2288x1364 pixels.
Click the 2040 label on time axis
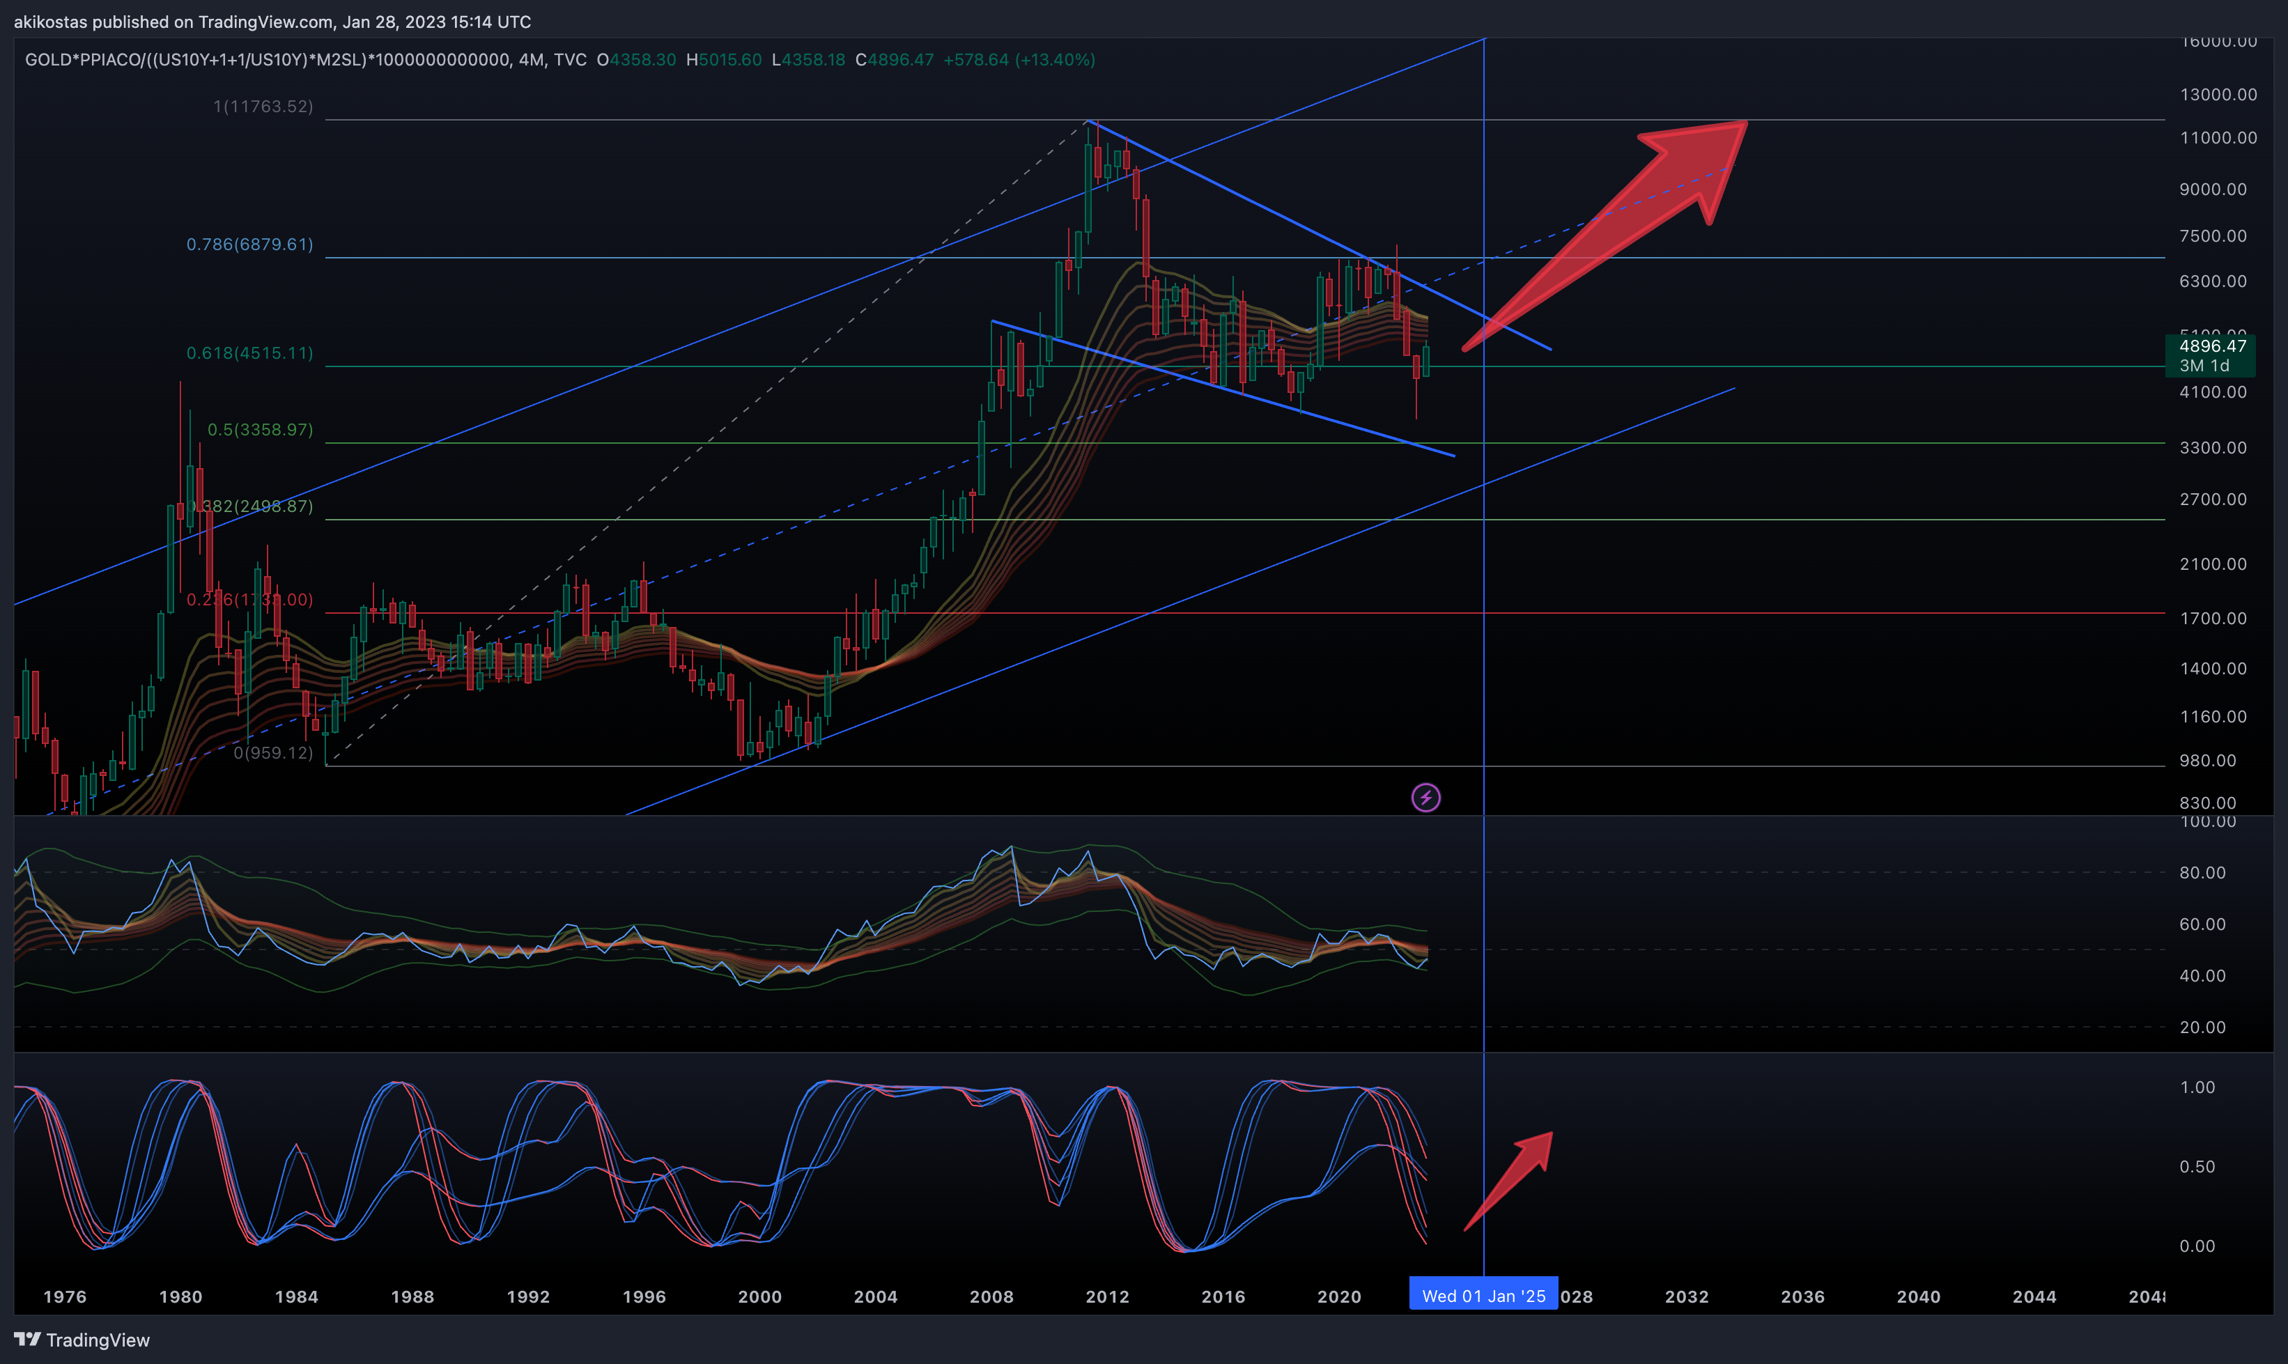1919,1296
